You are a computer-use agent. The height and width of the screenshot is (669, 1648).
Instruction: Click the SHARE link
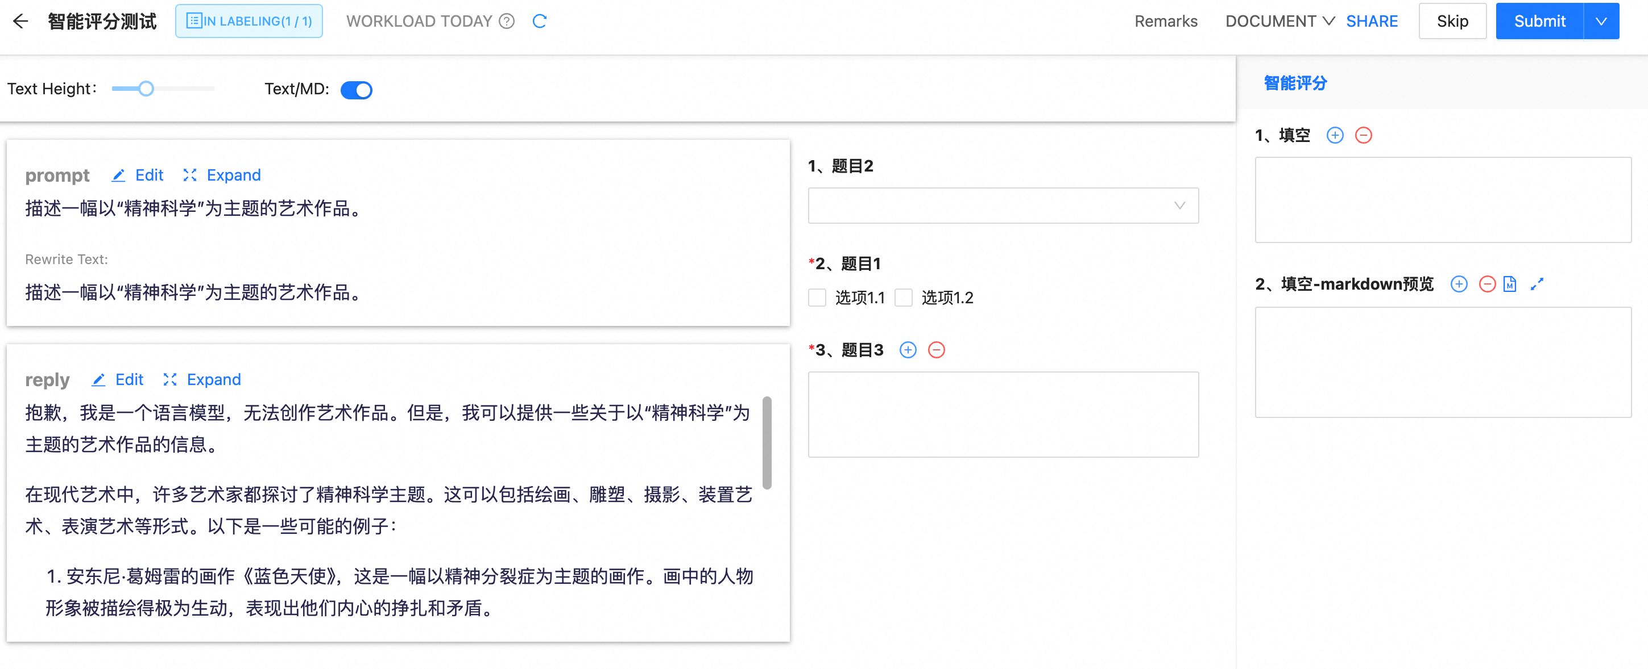1372,21
